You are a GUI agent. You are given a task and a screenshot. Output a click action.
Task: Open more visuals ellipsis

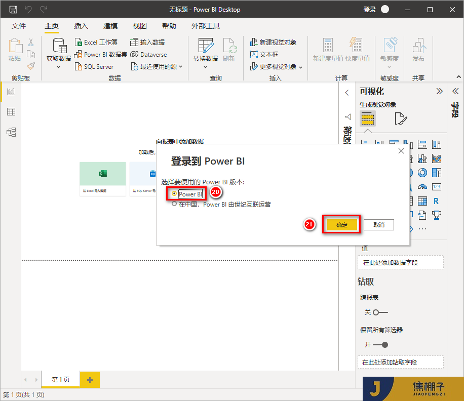tap(422, 229)
